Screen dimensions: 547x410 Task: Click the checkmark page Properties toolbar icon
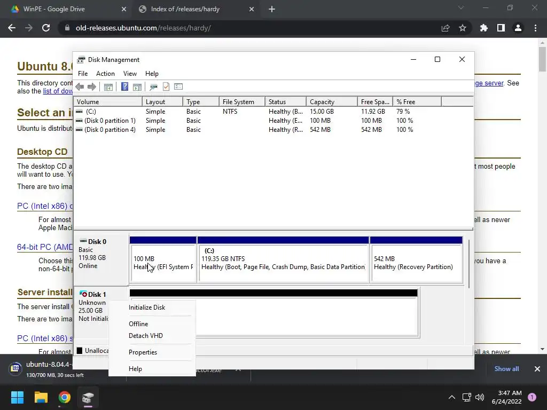(x=166, y=86)
